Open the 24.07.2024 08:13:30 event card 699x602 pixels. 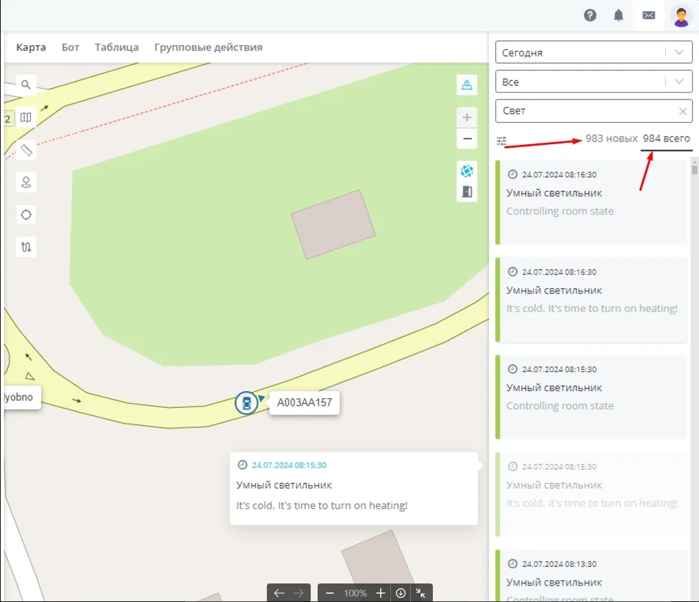(591, 576)
